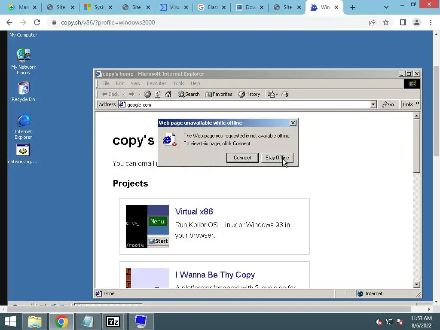The width and height of the screenshot is (440, 330).
Task: Open the Chrome profile avatar
Action: [x=417, y=22]
